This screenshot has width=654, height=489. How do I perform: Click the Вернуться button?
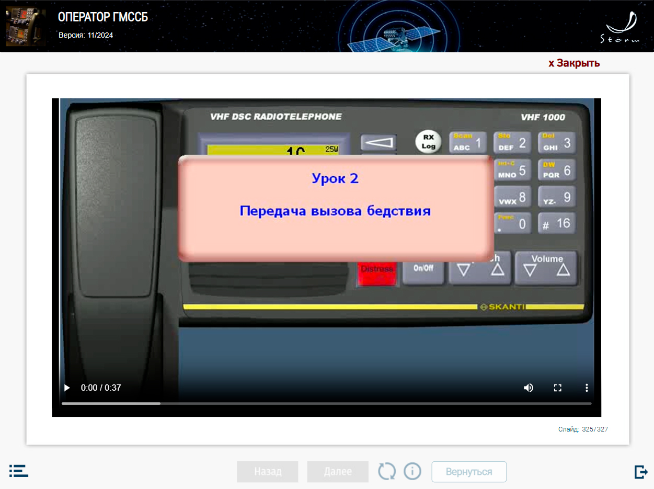click(469, 472)
